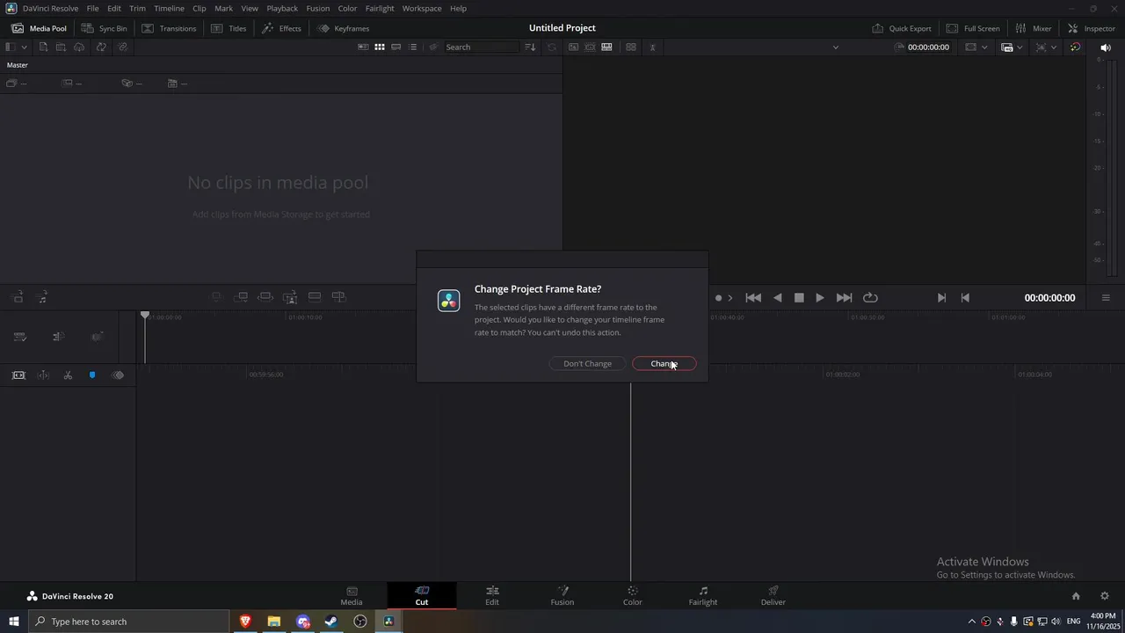Enter Full Screen viewer mode
The width and height of the screenshot is (1125, 633).
(973, 28)
